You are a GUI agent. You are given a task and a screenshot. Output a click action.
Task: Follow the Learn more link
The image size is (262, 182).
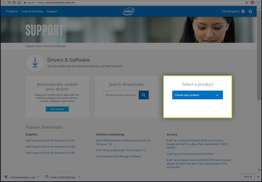click(x=68, y=101)
